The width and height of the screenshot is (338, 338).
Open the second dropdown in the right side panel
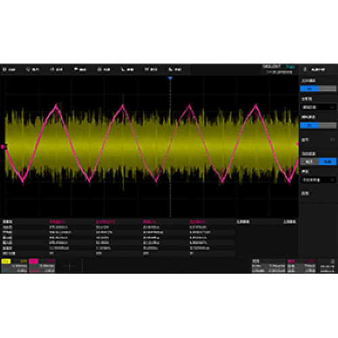tap(318, 180)
